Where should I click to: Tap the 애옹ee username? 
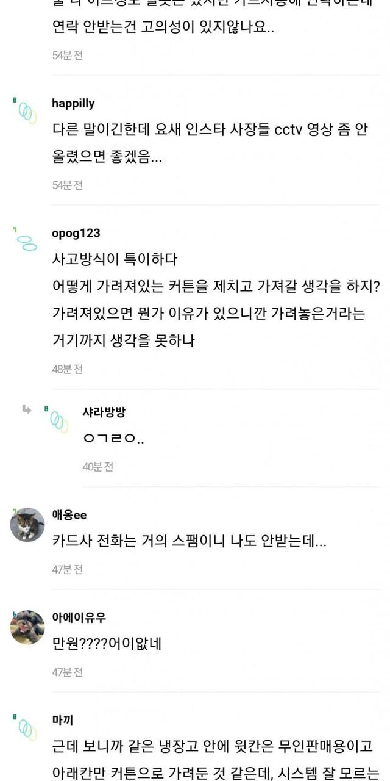click(69, 515)
